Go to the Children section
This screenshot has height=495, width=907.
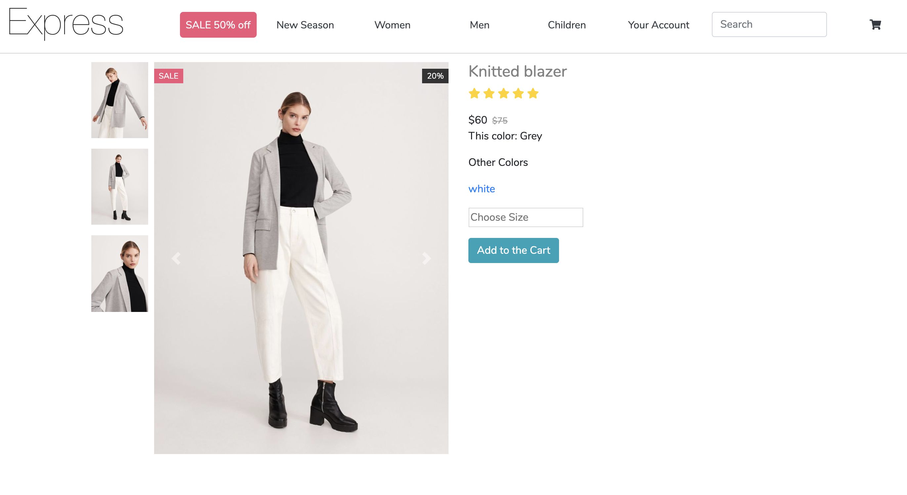(x=567, y=25)
